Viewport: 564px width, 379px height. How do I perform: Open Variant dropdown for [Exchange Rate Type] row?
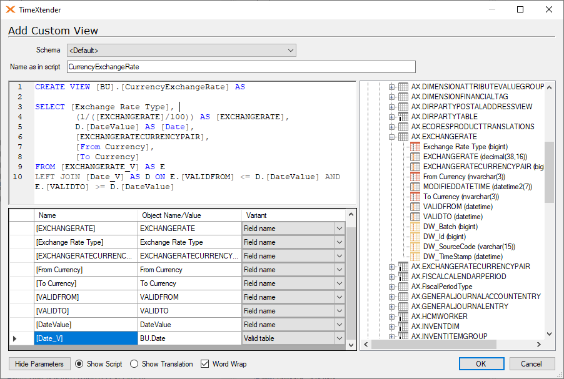click(x=339, y=242)
